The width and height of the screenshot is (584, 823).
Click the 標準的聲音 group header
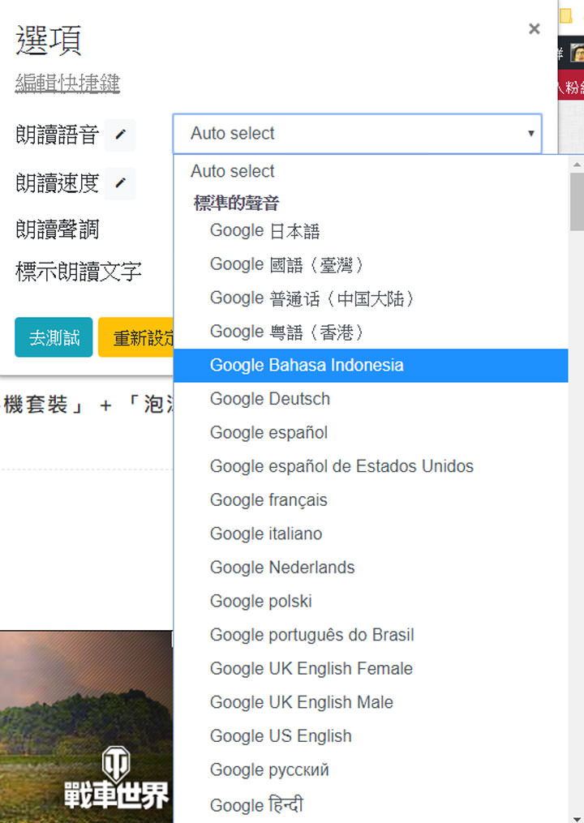coord(236,203)
